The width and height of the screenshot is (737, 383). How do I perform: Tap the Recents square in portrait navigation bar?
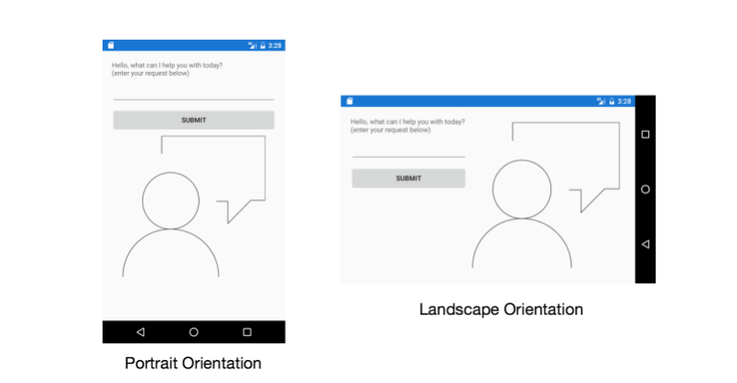247,332
